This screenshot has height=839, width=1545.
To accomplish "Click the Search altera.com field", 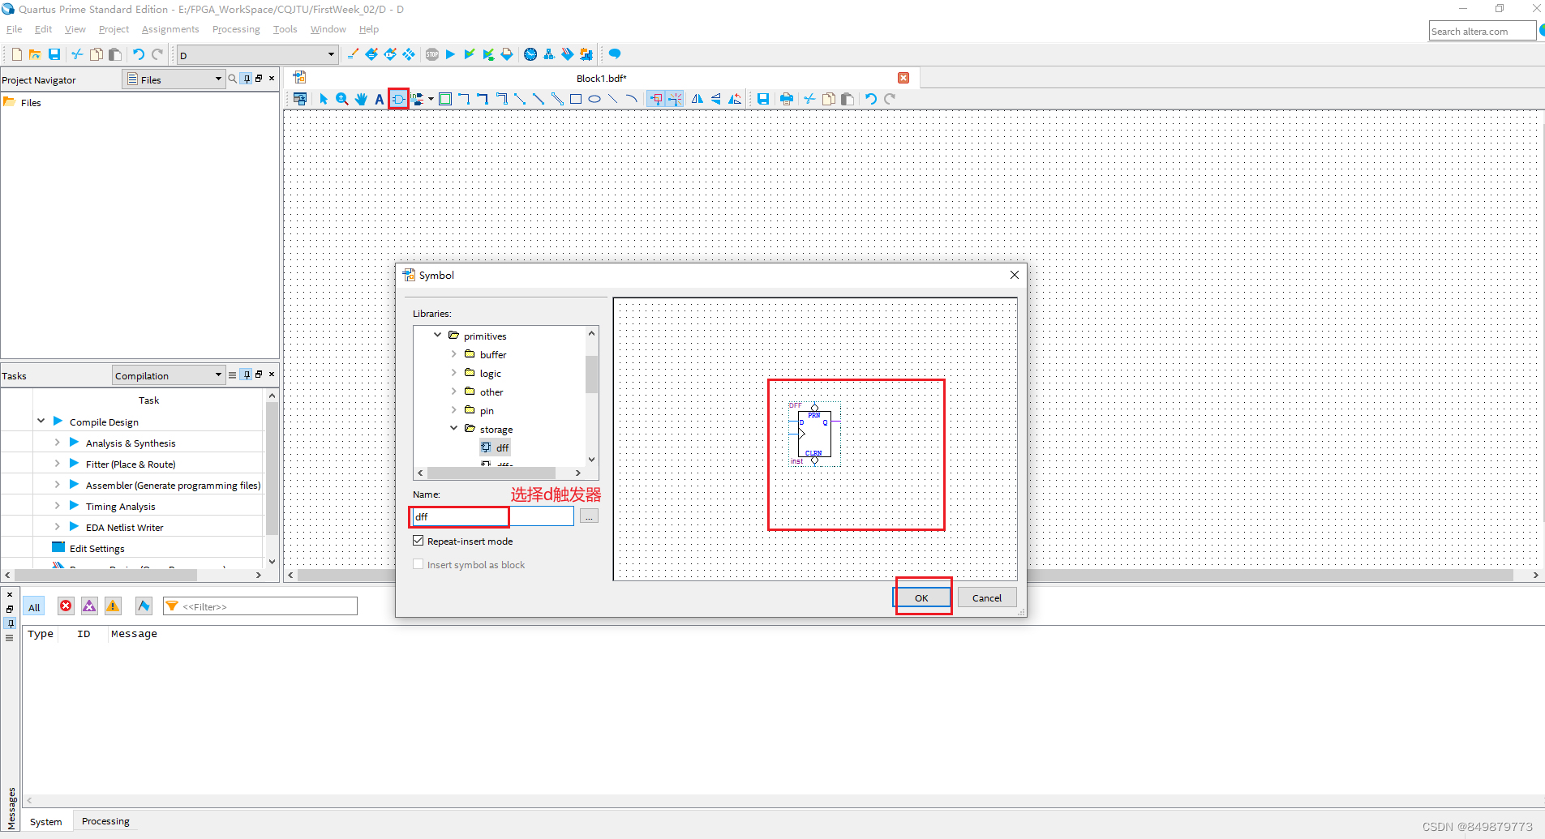I will pyautogui.click(x=1482, y=31).
